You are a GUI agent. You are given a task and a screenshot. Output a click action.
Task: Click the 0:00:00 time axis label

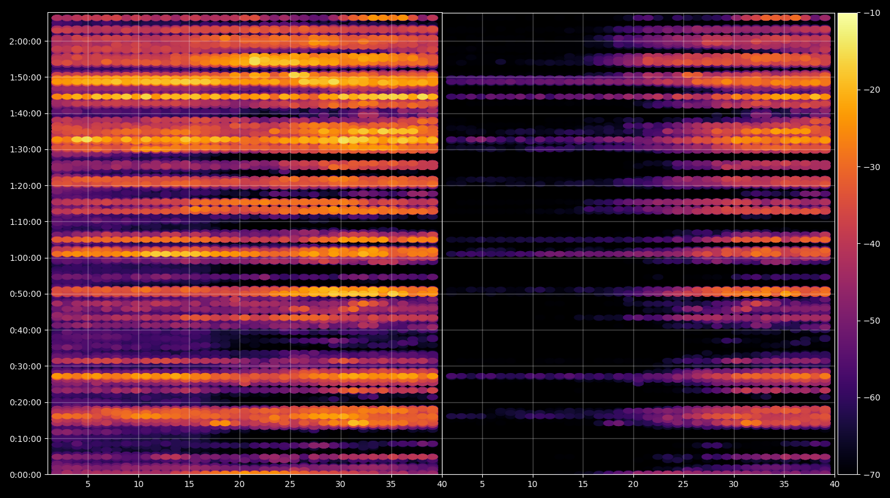coord(26,475)
